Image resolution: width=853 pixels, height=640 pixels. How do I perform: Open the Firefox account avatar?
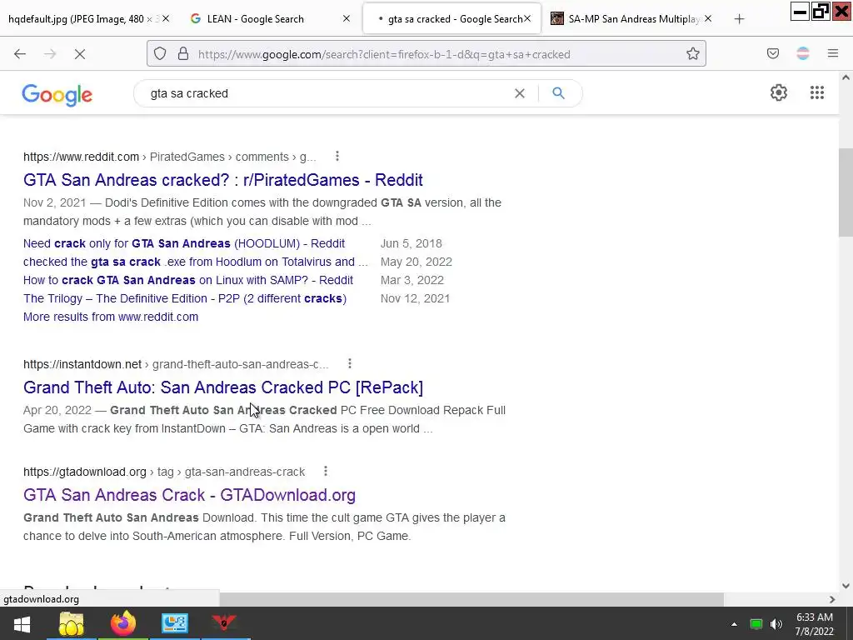(803, 54)
